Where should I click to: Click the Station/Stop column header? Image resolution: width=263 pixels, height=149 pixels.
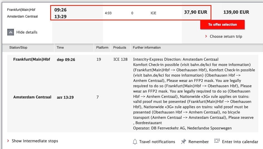18,48
